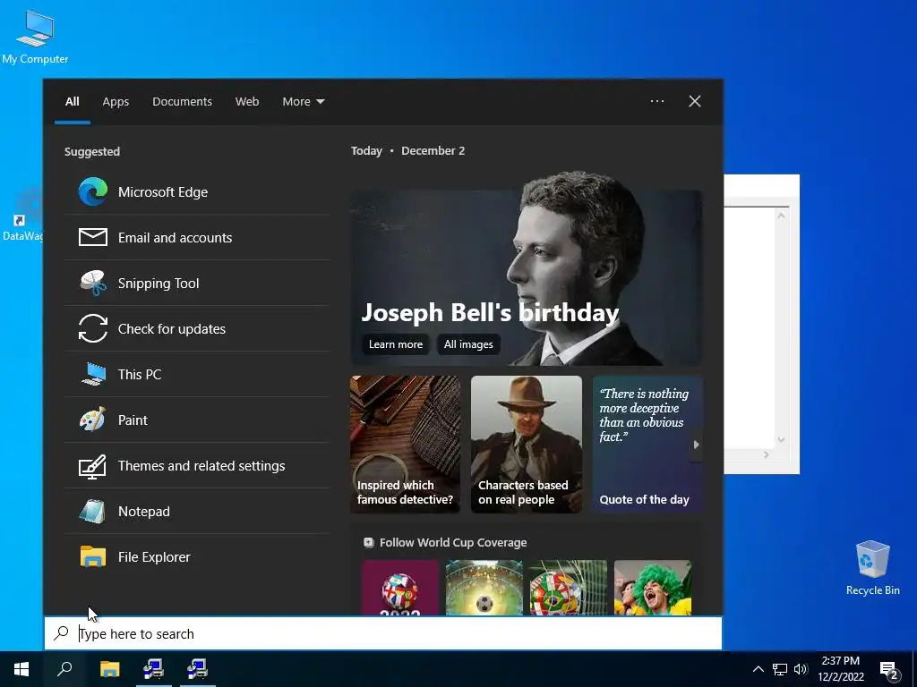Image resolution: width=917 pixels, height=687 pixels.
Task: Click scroll up arrow in background window
Action: point(781,216)
